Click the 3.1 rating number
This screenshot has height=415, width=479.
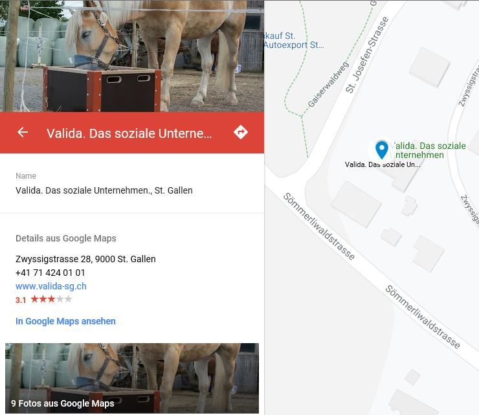(x=21, y=300)
